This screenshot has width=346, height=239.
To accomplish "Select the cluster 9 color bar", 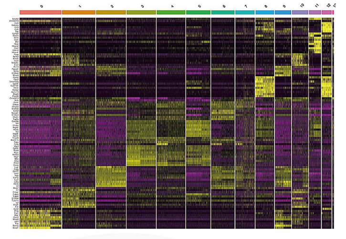I will click(283, 12).
